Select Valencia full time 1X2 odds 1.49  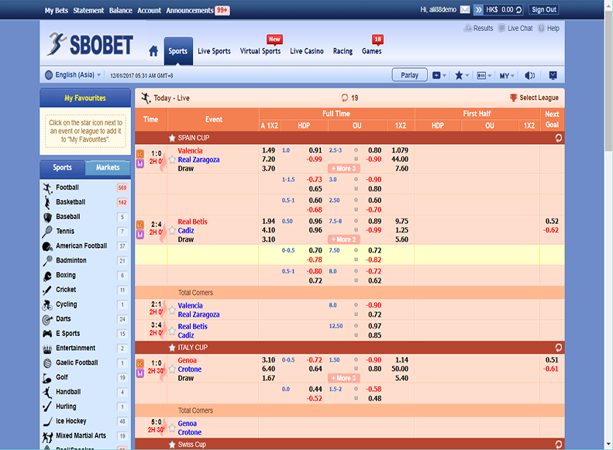click(x=268, y=150)
